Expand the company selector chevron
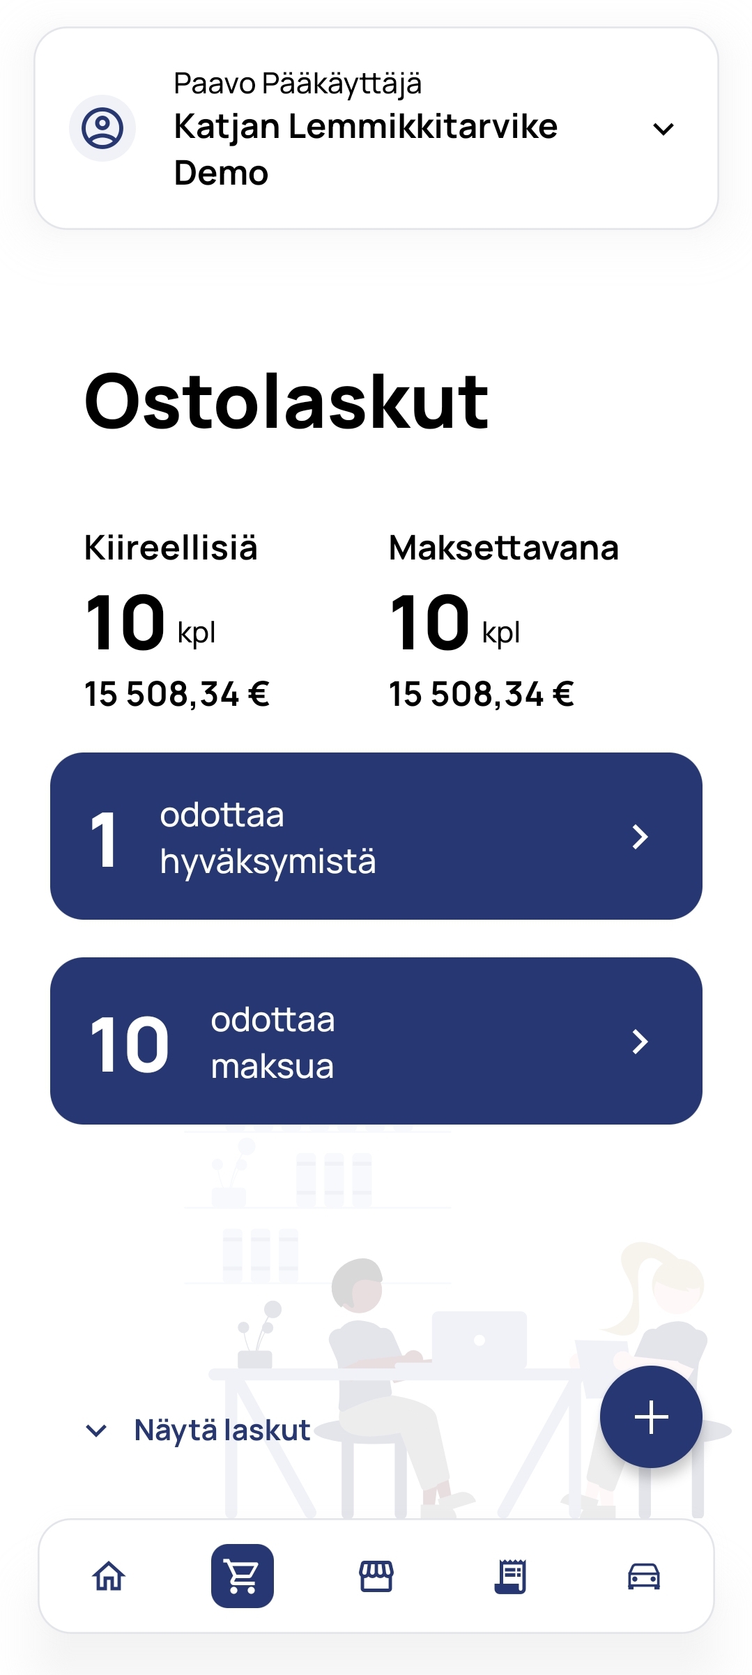The image size is (752, 1675). click(x=663, y=129)
